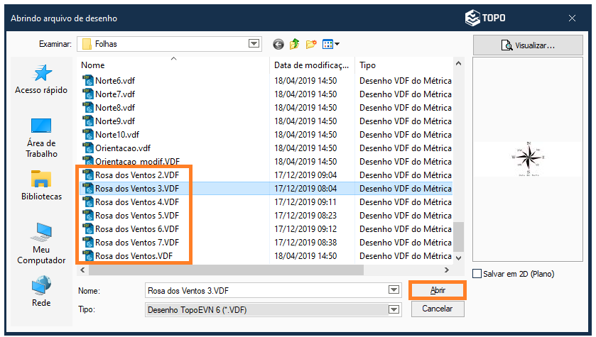The height and width of the screenshot is (337, 596).
Task: Open the view menu icon
Action: click(x=330, y=44)
